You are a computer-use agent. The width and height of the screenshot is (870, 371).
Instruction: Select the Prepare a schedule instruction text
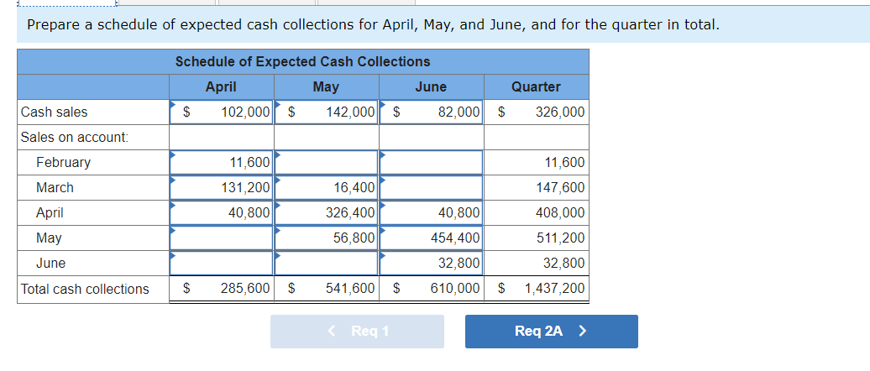click(x=373, y=25)
